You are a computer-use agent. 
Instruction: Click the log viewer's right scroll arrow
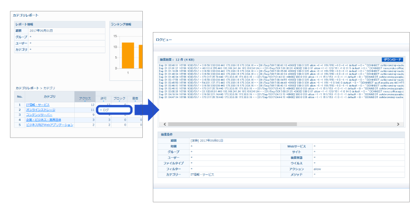[398, 124]
